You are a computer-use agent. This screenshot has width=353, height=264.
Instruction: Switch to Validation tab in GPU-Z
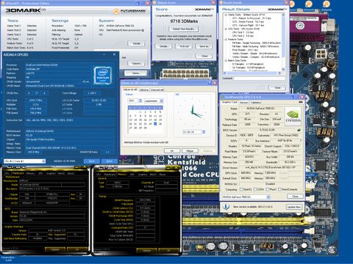coord(255,103)
